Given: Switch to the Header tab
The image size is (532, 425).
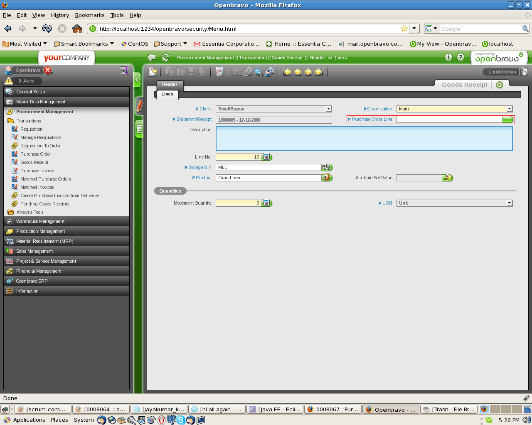Looking at the screenshot, I should (170, 84).
